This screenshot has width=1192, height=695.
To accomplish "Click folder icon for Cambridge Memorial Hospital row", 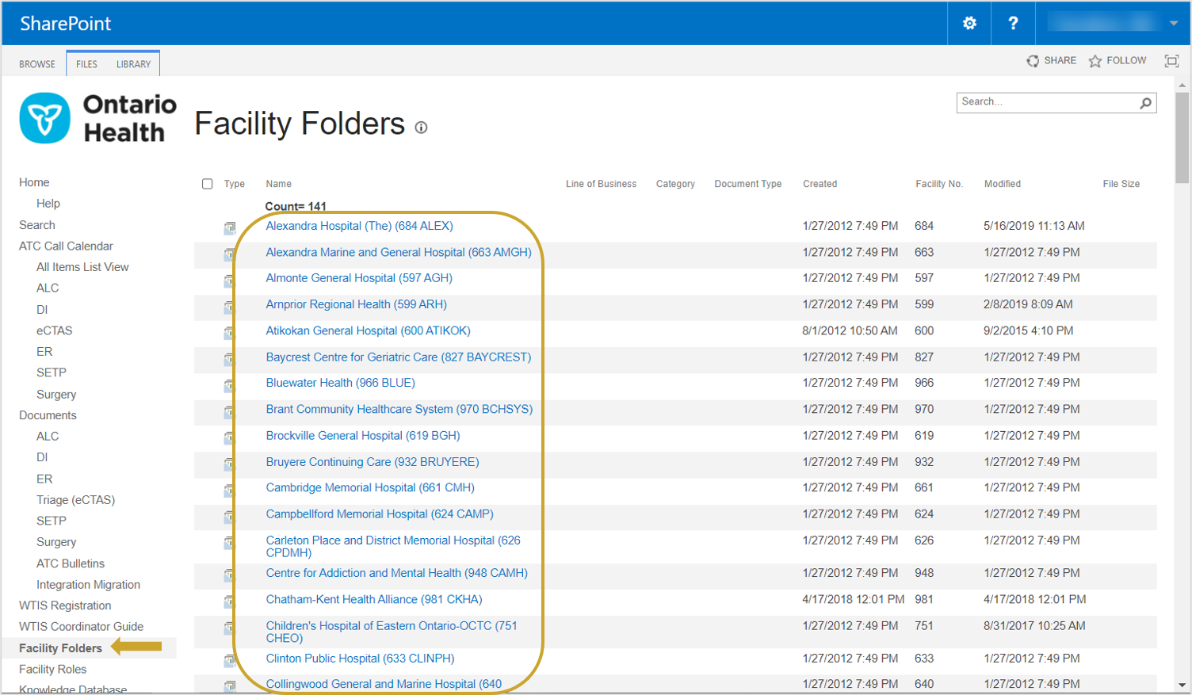I will click(230, 489).
